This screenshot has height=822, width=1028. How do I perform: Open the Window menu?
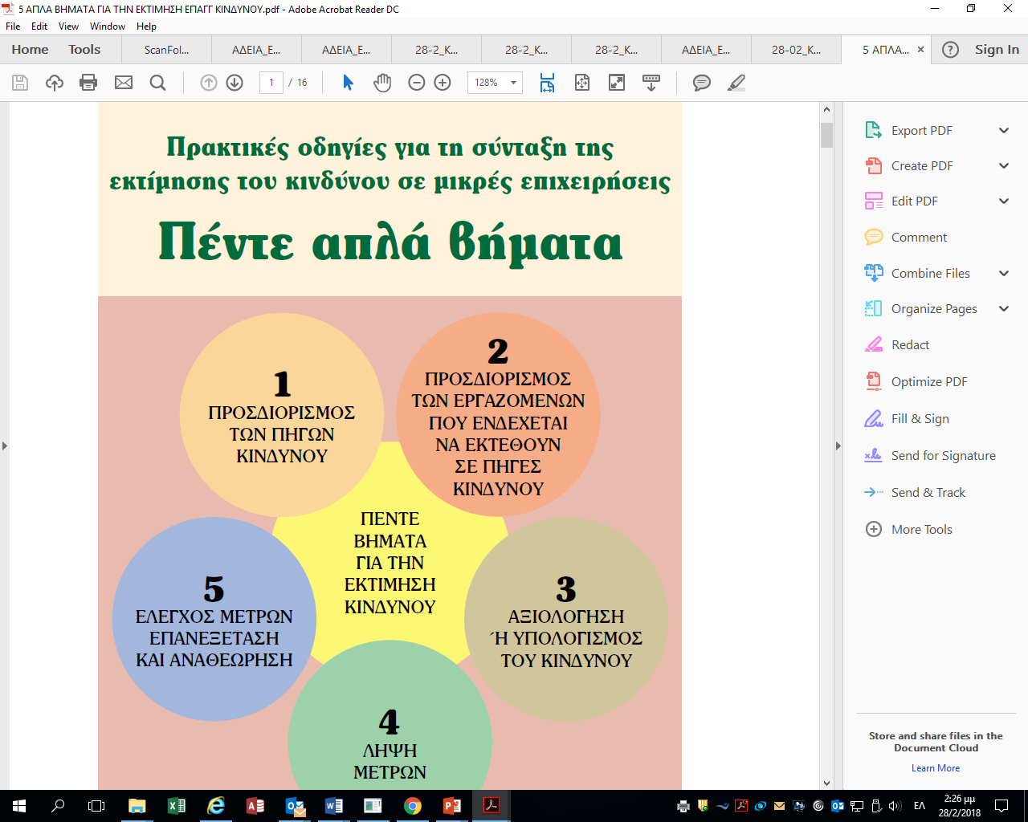(108, 26)
